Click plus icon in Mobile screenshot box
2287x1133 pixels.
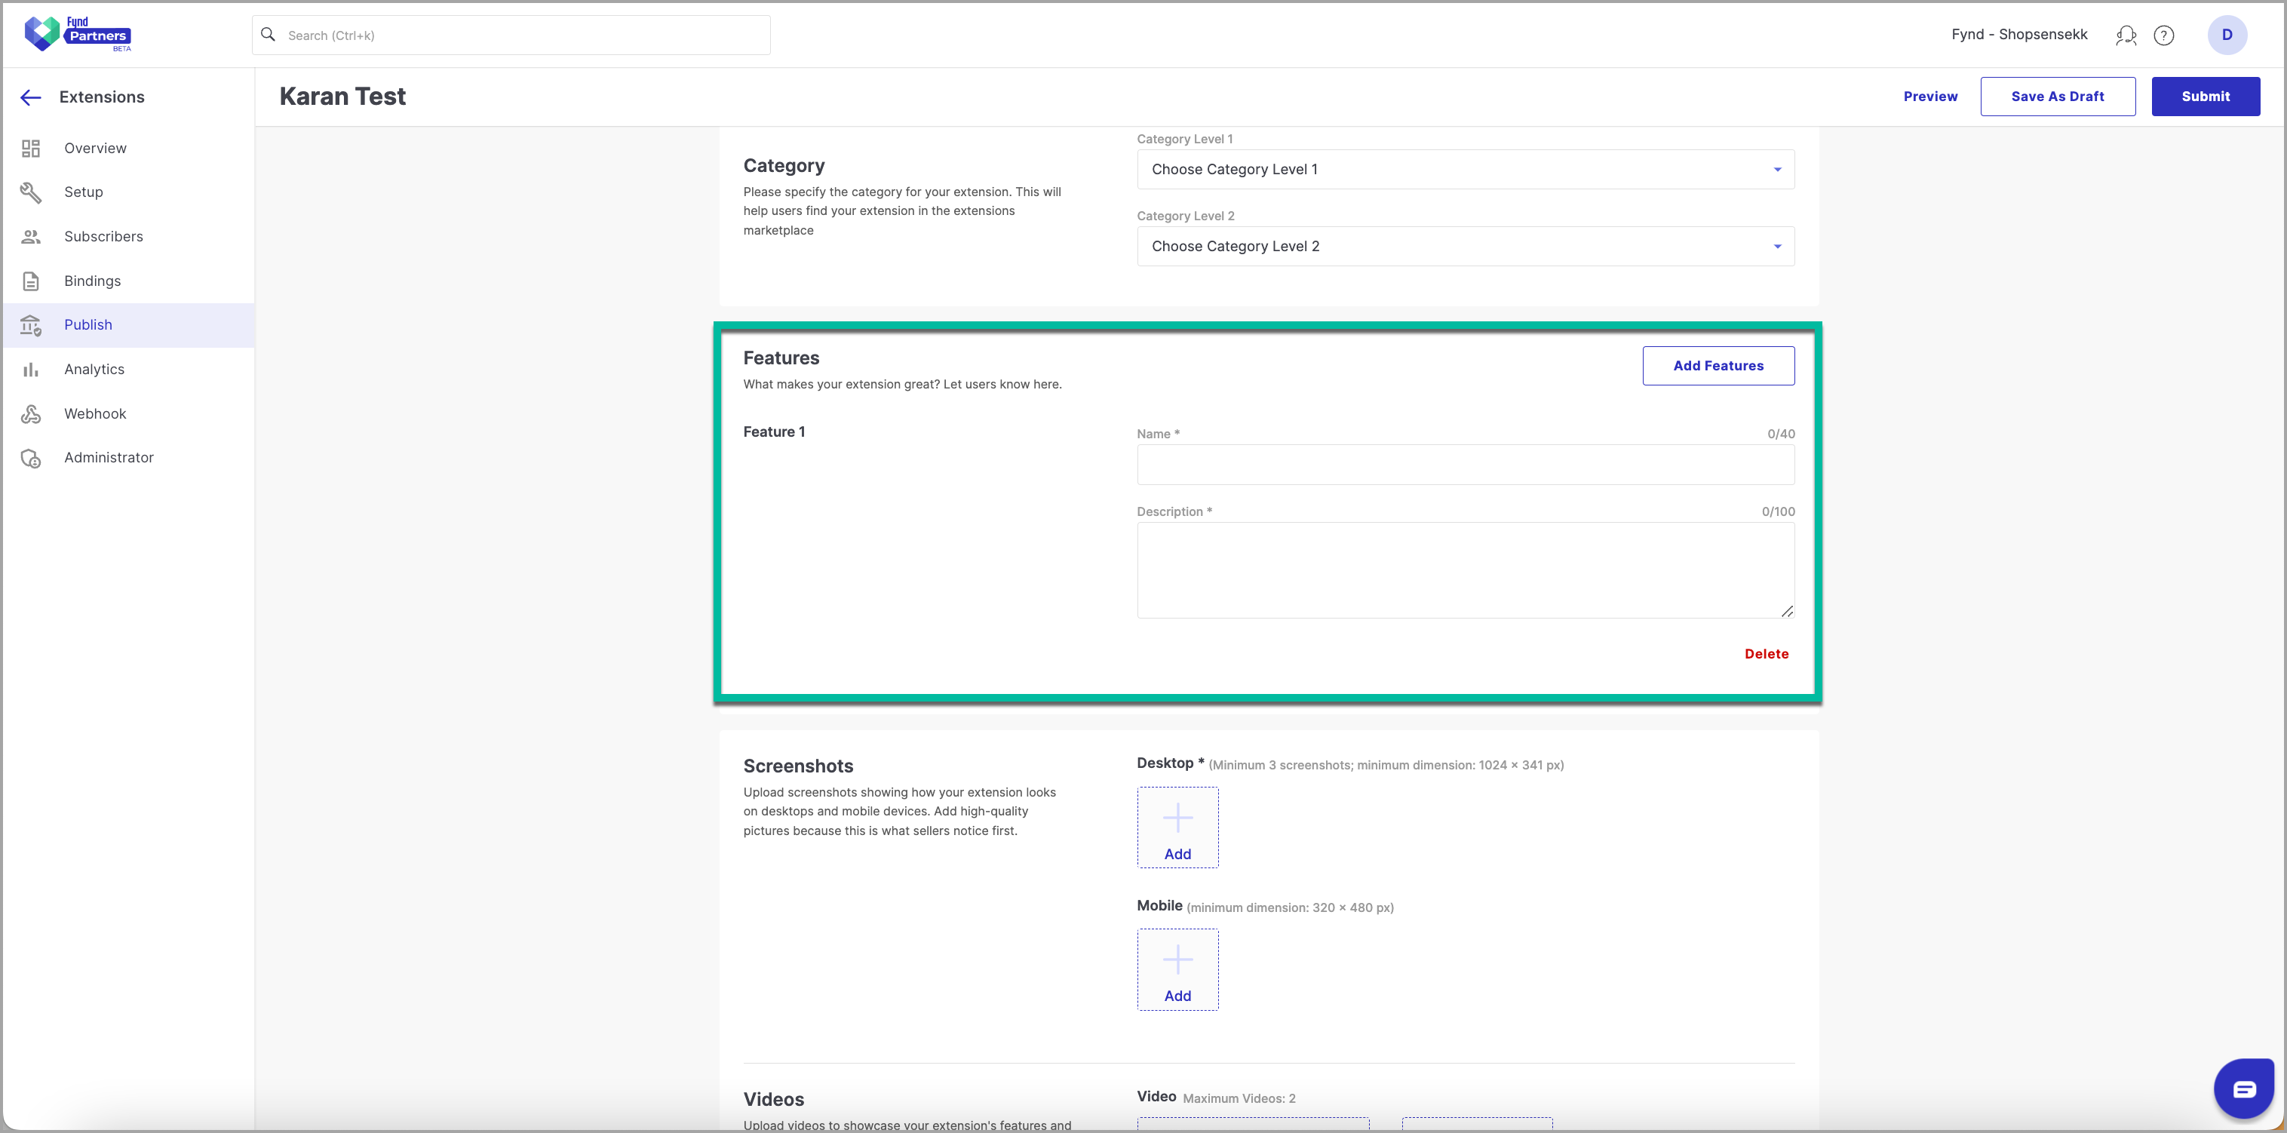[1177, 959]
